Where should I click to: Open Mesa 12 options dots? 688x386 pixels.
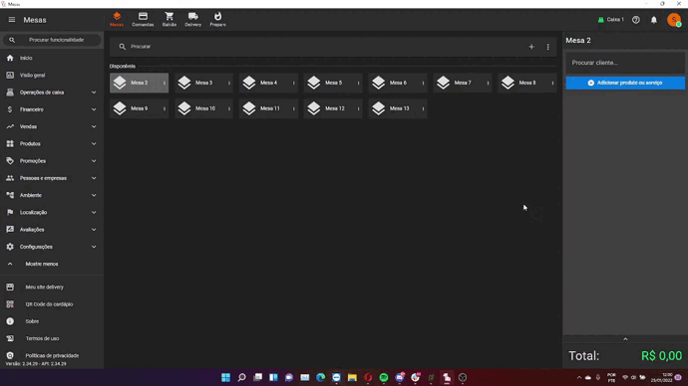[x=359, y=108]
